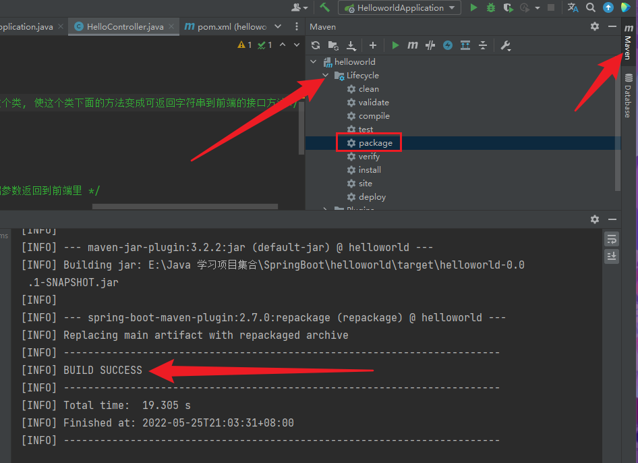Select the package lifecycle goal

click(x=375, y=143)
